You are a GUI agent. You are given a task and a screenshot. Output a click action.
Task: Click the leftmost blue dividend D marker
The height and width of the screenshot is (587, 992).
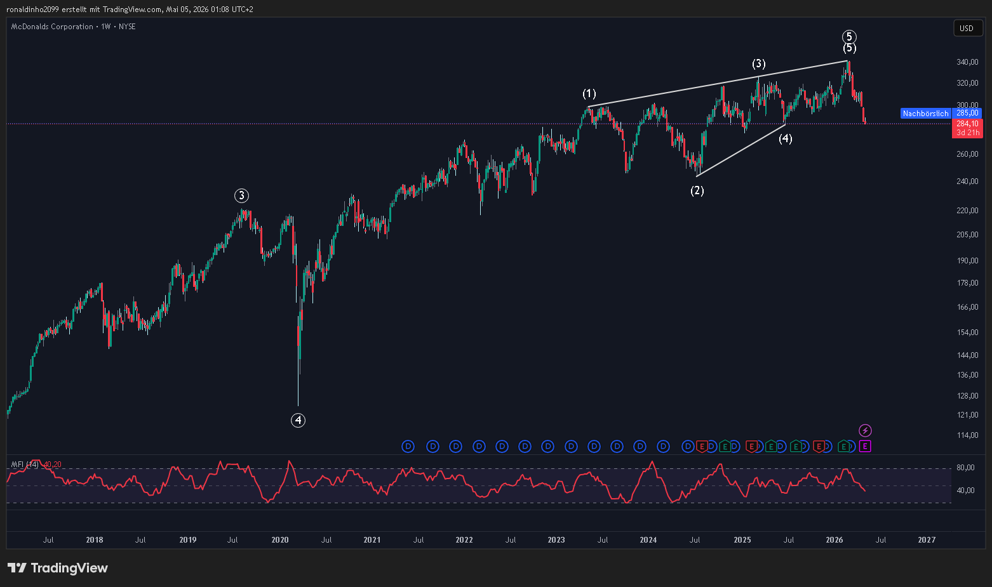tap(408, 447)
